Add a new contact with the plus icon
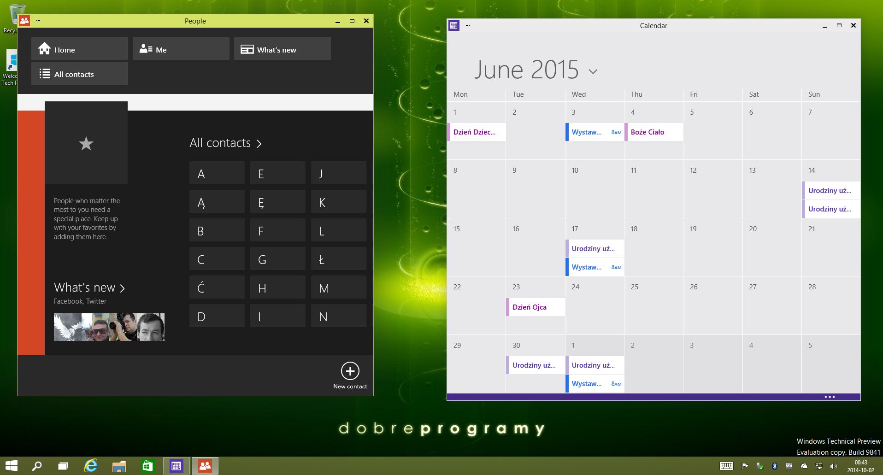The width and height of the screenshot is (883, 475). click(x=350, y=371)
